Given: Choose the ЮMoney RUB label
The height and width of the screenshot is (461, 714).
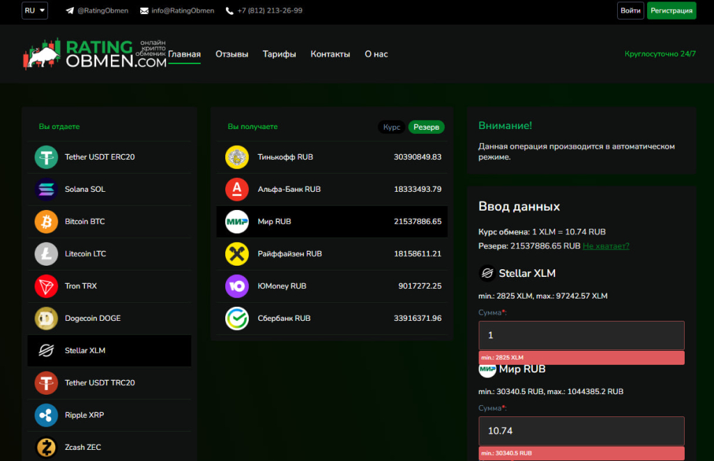Looking at the screenshot, I should [282, 287].
